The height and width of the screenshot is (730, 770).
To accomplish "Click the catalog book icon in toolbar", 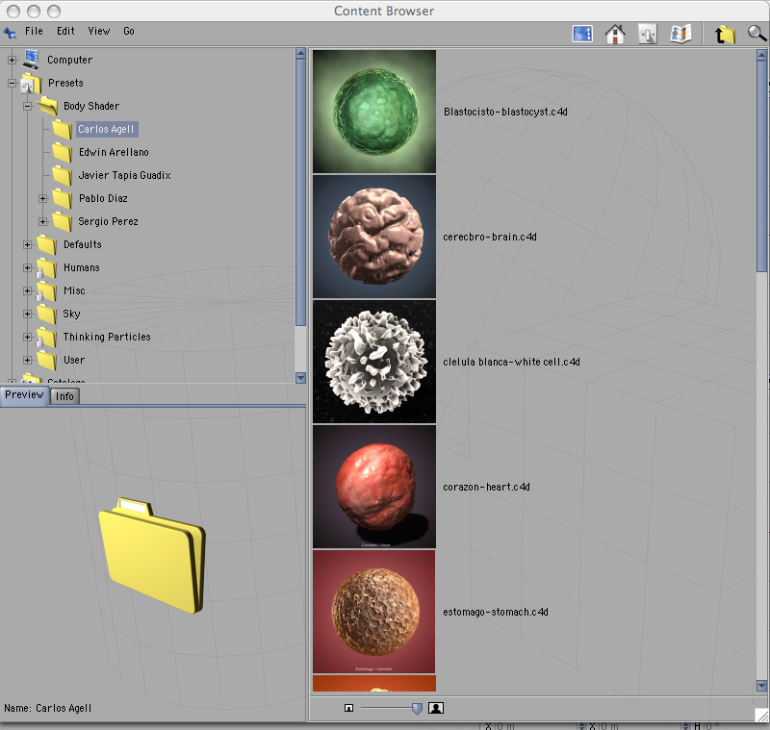I will tap(680, 34).
